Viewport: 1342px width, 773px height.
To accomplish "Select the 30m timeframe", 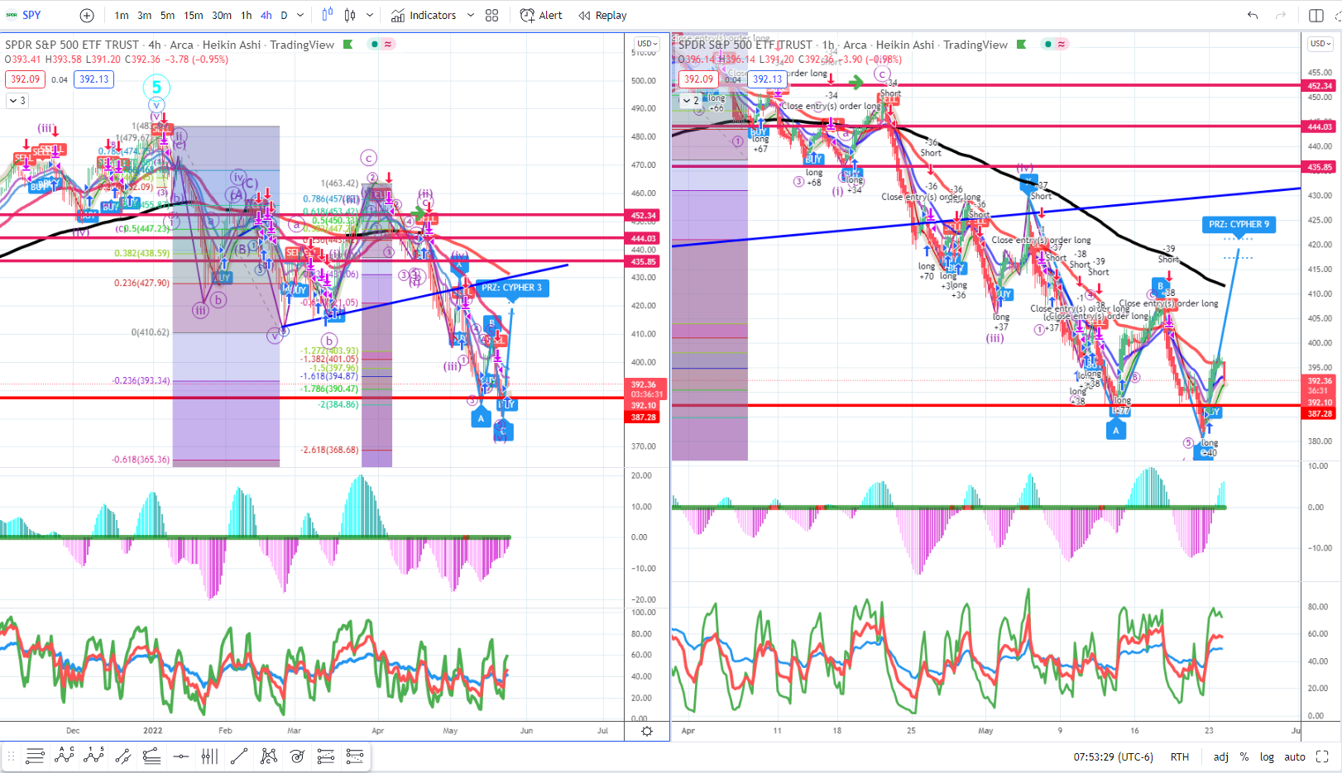I will 222,15.
